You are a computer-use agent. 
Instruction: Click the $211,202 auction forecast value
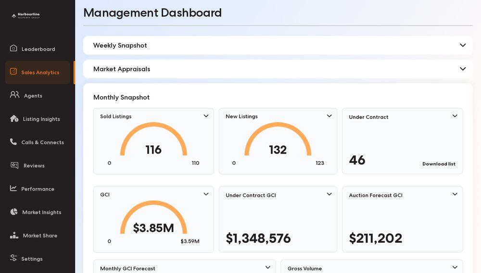click(x=376, y=238)
